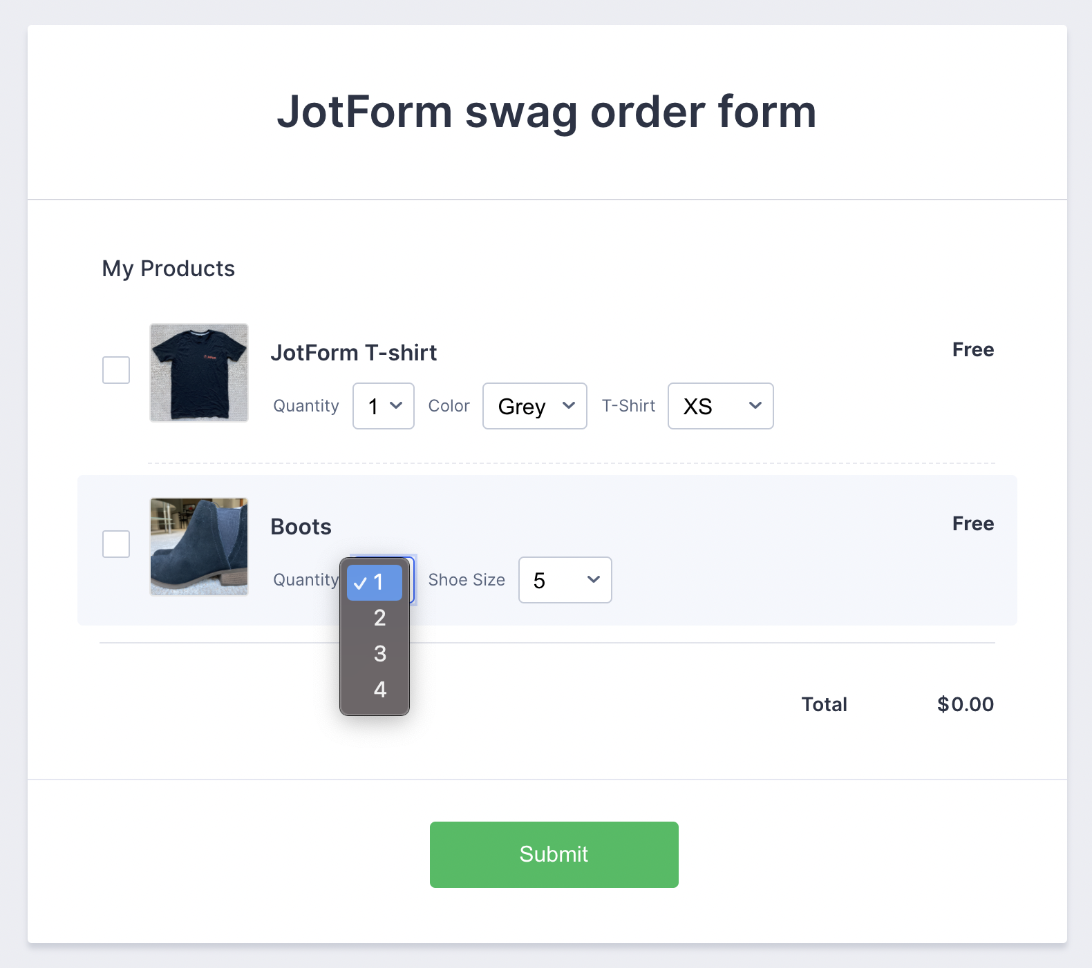This screenshot has width=1092, height=968.
Task: Tick the Boots product checkbox
Action: 116,544
